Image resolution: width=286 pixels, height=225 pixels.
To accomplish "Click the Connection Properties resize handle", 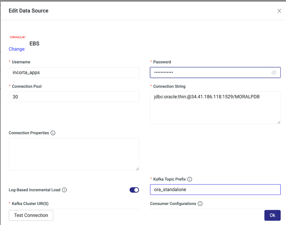I will click(x=137, y=169).
